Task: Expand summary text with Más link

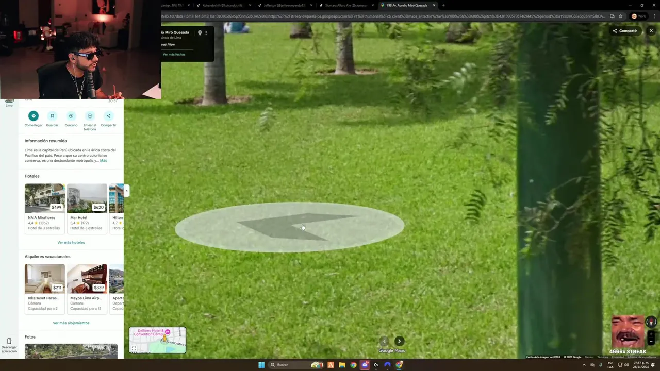Action: [x=103, y=161]
